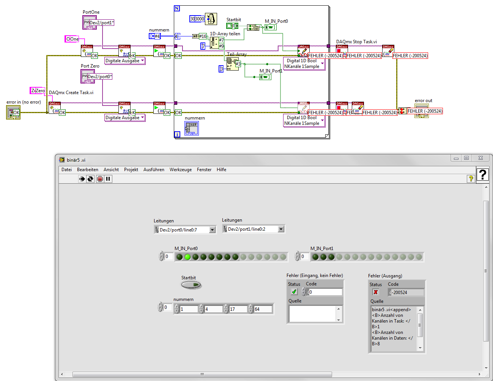The width and height of the screenshot is (493, 381).
Task: Expand the Dev2/port0/line0:7 channel dropdown
Action: [x=213, y=230]
